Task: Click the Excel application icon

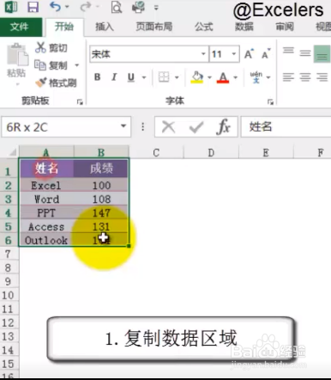Action: (x=11, y=7)
